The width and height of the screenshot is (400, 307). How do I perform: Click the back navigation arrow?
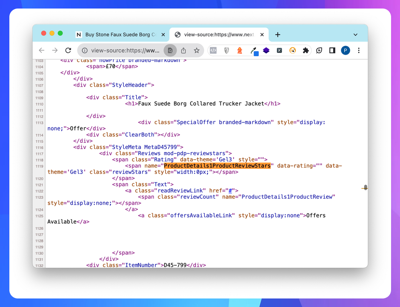coord(41,50)
